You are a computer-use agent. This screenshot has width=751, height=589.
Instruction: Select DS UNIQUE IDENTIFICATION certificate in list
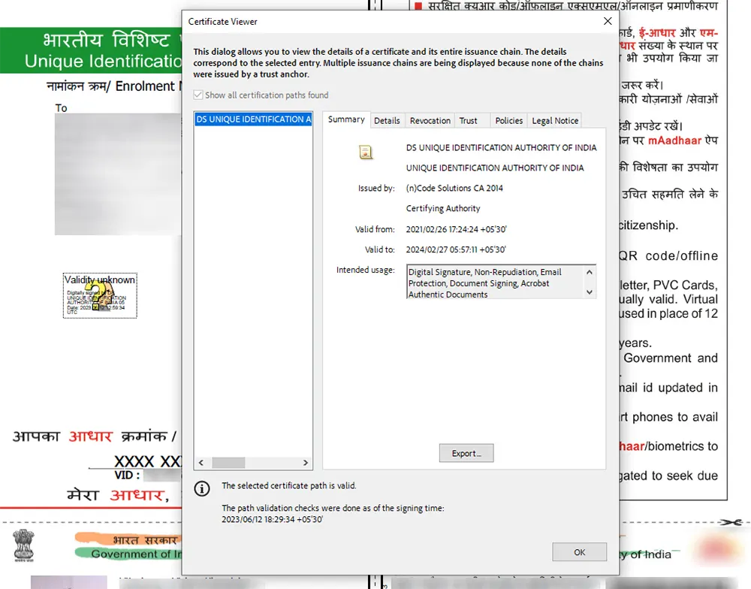pos(253,119)
